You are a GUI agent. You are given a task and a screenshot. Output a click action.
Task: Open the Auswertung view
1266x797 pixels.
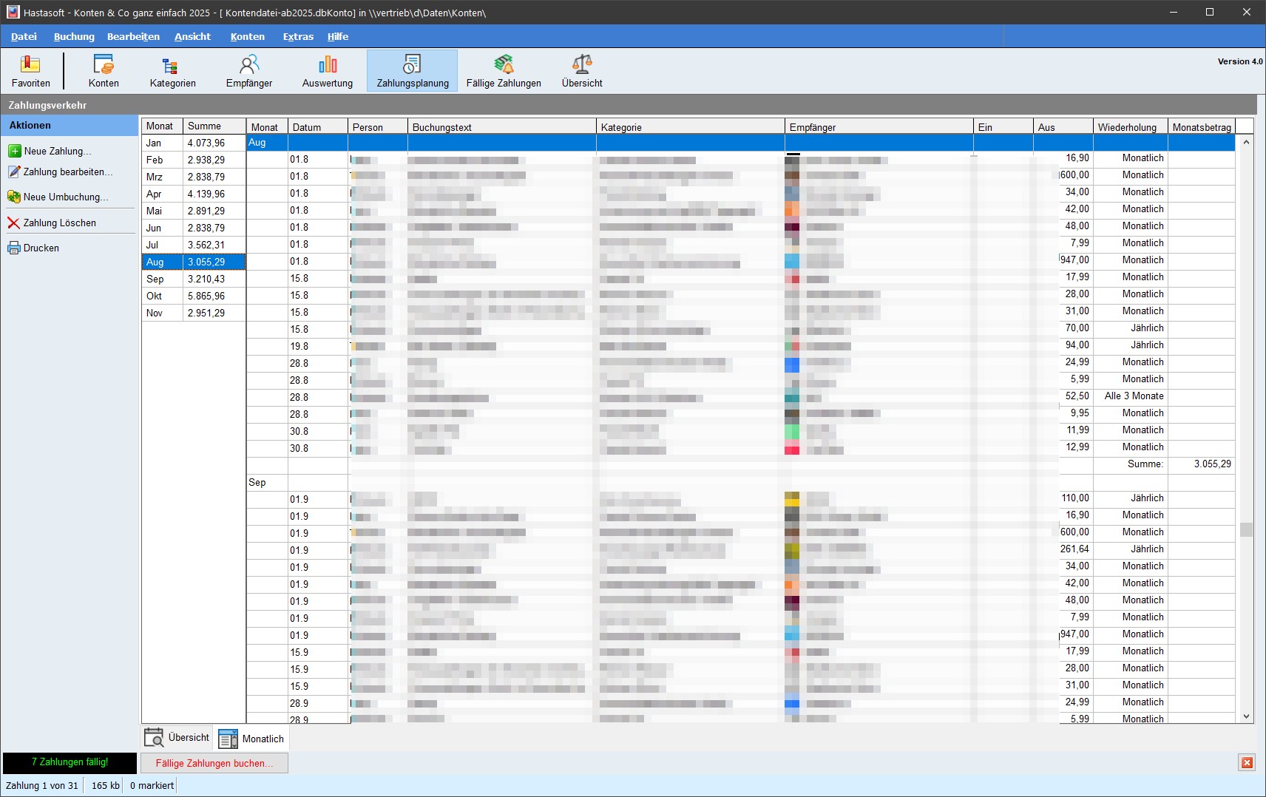(x=326, y=70)
